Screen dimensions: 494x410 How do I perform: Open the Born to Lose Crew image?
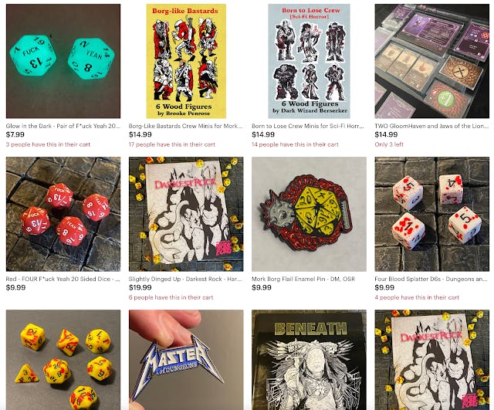pyautogui.click(x=309, y=61)
